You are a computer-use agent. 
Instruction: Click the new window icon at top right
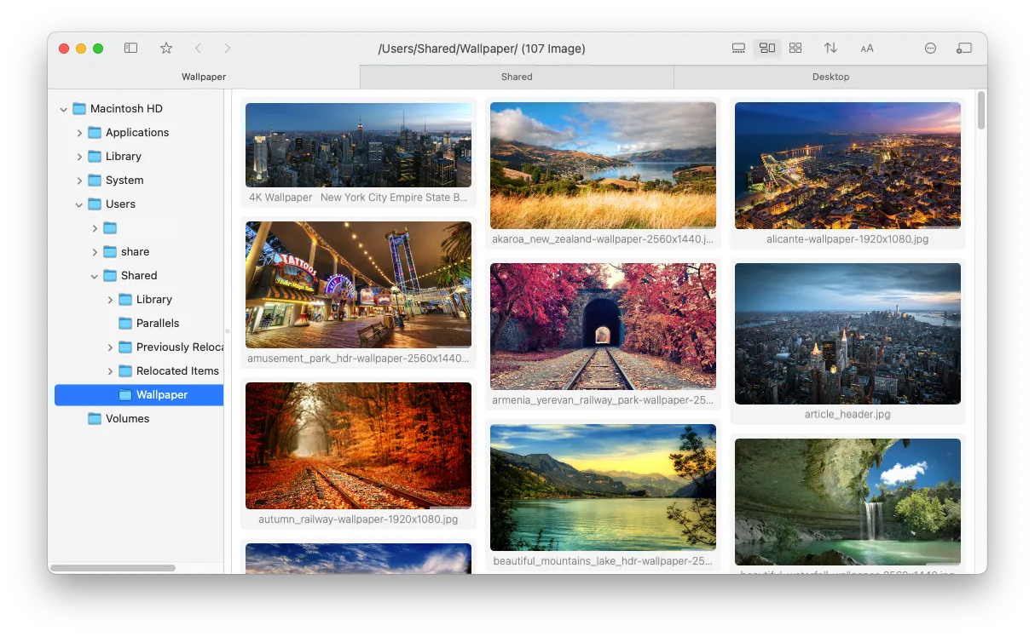click(964, 48)
